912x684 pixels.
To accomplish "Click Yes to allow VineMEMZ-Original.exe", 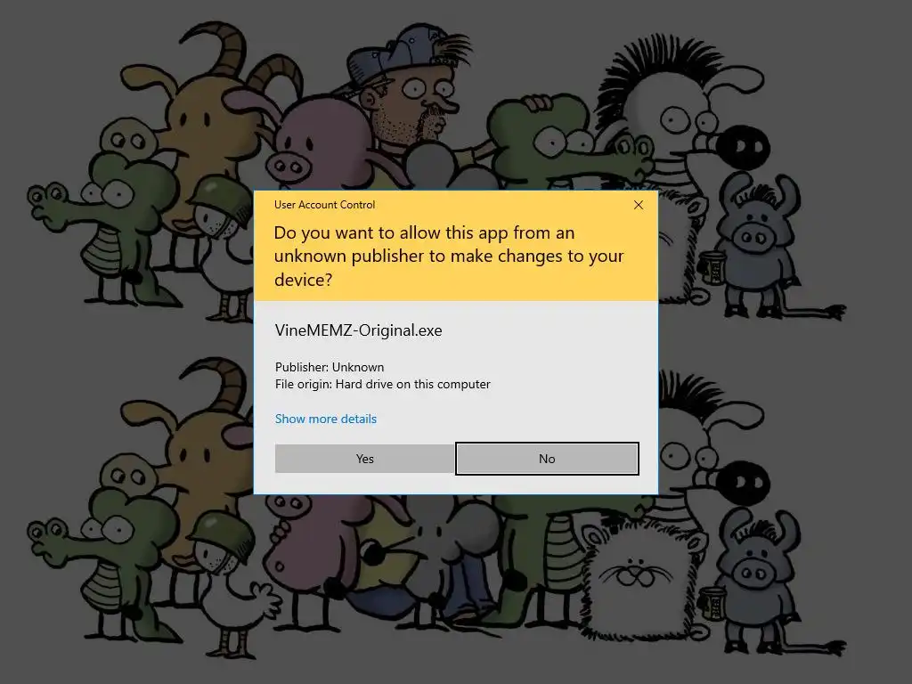I will point(364,459).
